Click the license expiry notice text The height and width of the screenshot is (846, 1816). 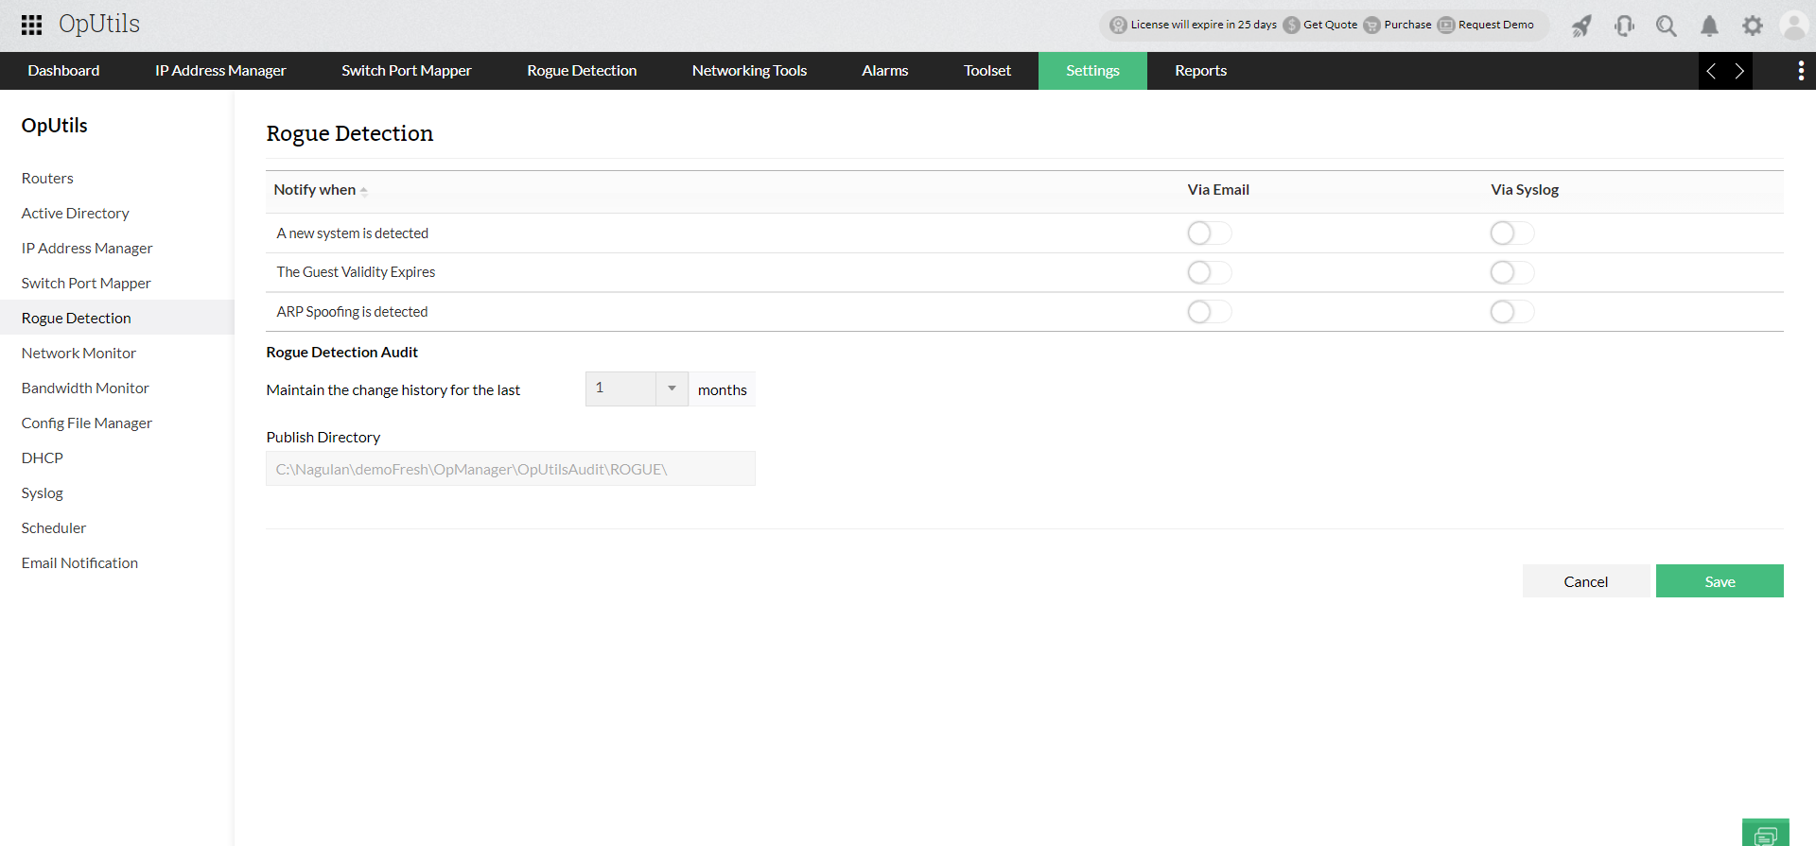(1203, 26)
